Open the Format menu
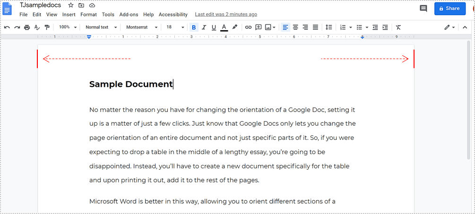 88,15
